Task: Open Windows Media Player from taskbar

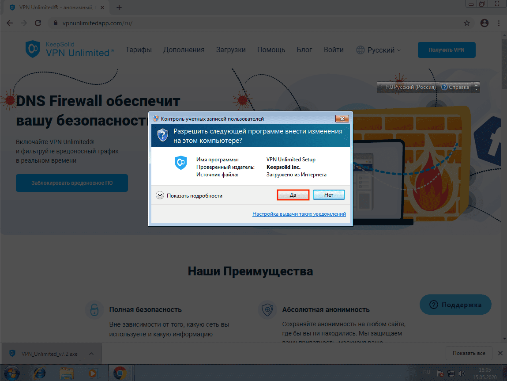Action: (93, 373)
